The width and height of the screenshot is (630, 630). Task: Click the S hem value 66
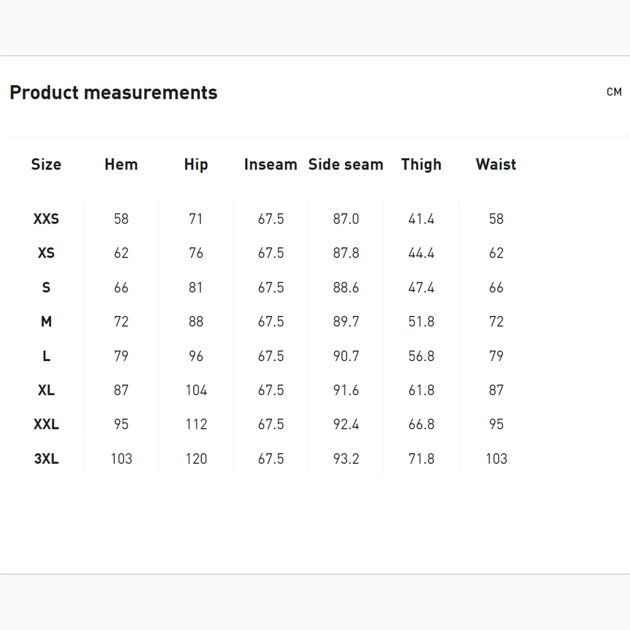(121, 288)
